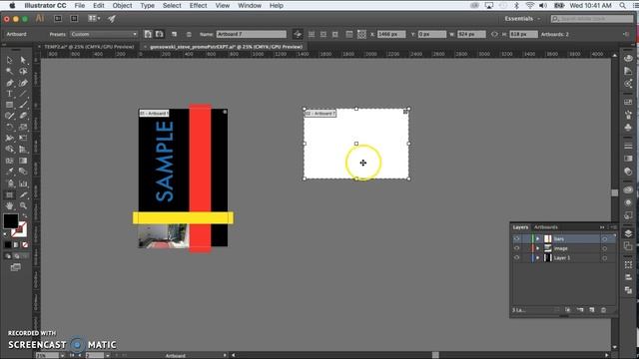Expand Layer 1 disclosure triangle
Viewport: 639px width, 359px height.
point(538,257)
